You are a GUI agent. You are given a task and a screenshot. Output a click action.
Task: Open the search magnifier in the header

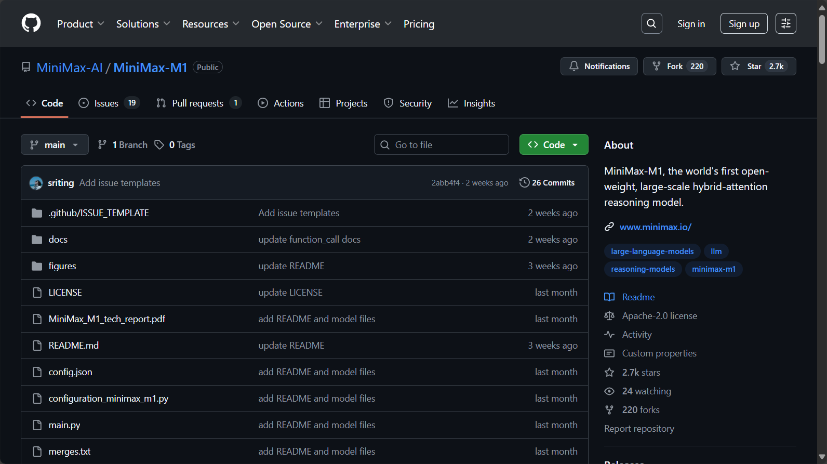click(x=651, y=23)
